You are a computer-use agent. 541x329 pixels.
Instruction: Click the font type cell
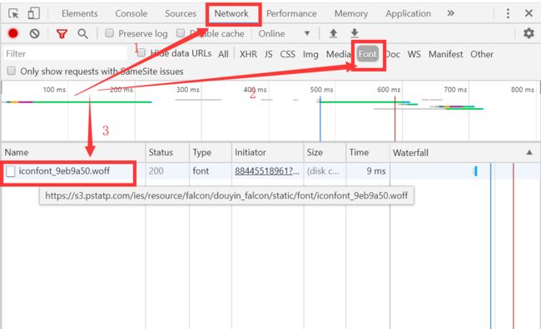tap(201, 171)
